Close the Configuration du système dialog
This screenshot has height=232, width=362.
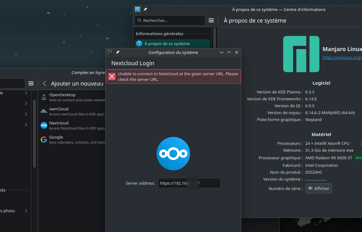tap(237, 52)
